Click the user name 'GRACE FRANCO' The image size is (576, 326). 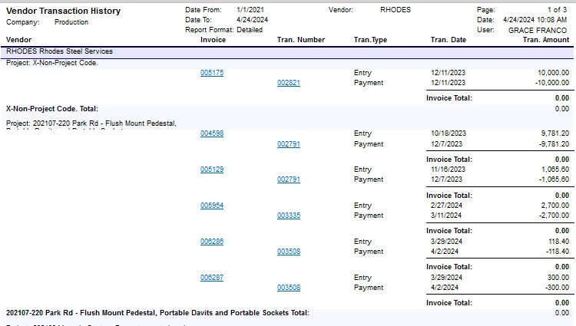(538, 31)
